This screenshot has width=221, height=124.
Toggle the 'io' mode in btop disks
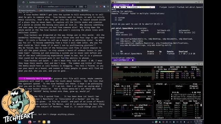[148, 84]
